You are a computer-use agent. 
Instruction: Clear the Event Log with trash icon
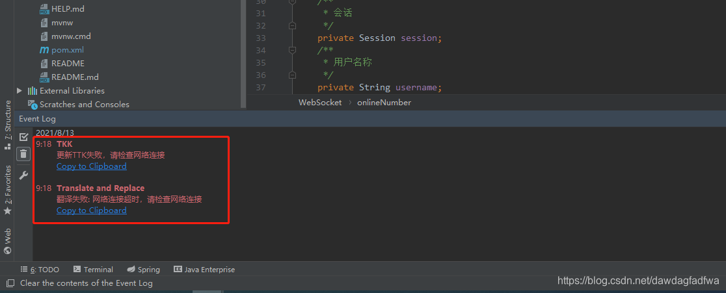click(23, 153)
